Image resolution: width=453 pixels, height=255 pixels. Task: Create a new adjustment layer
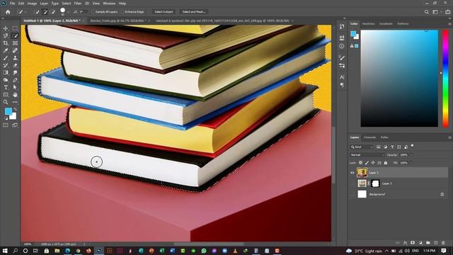420,243
